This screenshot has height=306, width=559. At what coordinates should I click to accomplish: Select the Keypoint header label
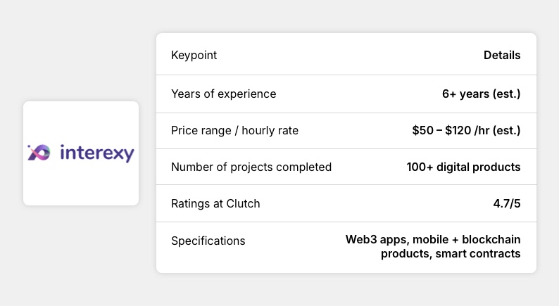pos(194,56)
